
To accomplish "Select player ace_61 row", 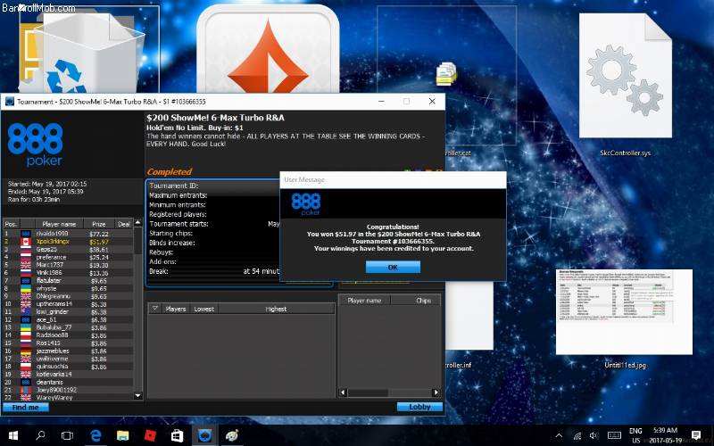I will click(x=69, y=319).
